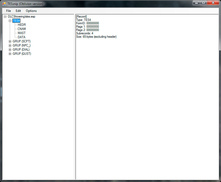221x182 pixels.
Task: Click the TESsnip application icon in title bar
Action: [x=4, y=4]
